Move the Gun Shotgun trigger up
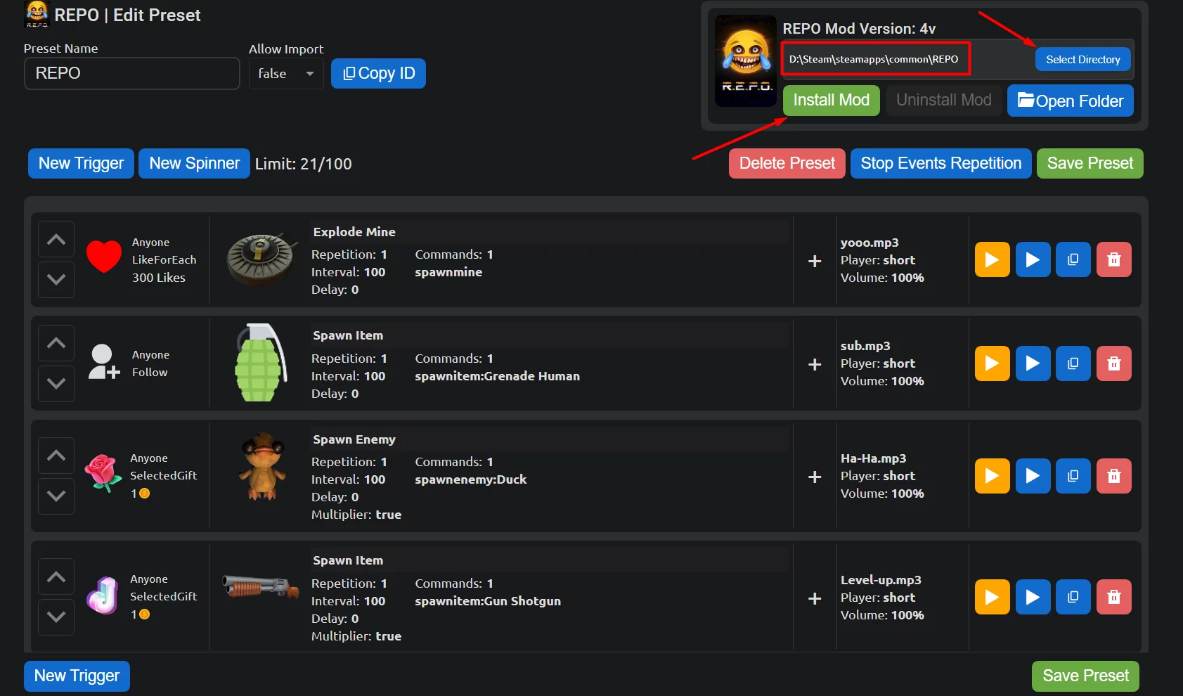Screen dimensions: 1183x696 (56, 576)
